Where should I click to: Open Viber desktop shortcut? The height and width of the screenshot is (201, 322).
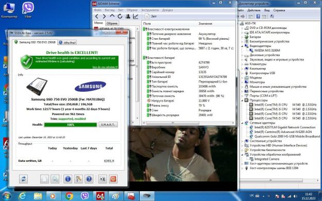(x=28, y=10)
